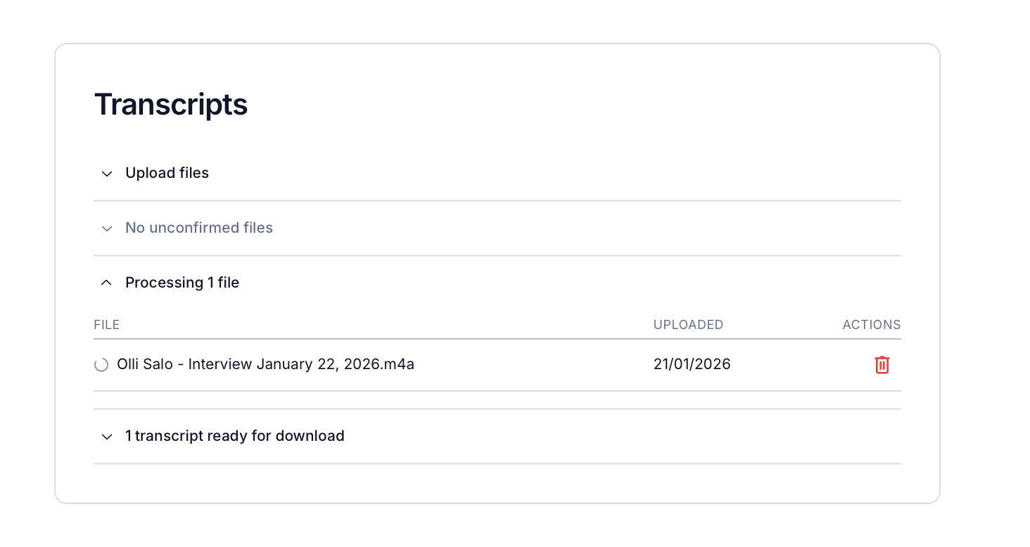Click the Upload files label
The width and height of the screenshot is (1030, 547).
(167, 173)
